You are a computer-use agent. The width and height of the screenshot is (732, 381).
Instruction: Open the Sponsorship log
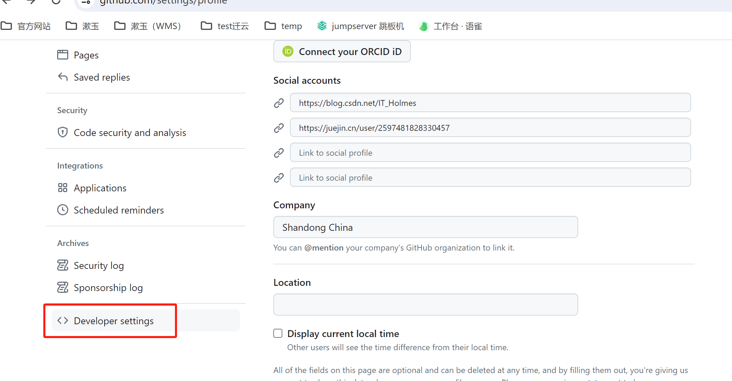(x=108, y=287)
